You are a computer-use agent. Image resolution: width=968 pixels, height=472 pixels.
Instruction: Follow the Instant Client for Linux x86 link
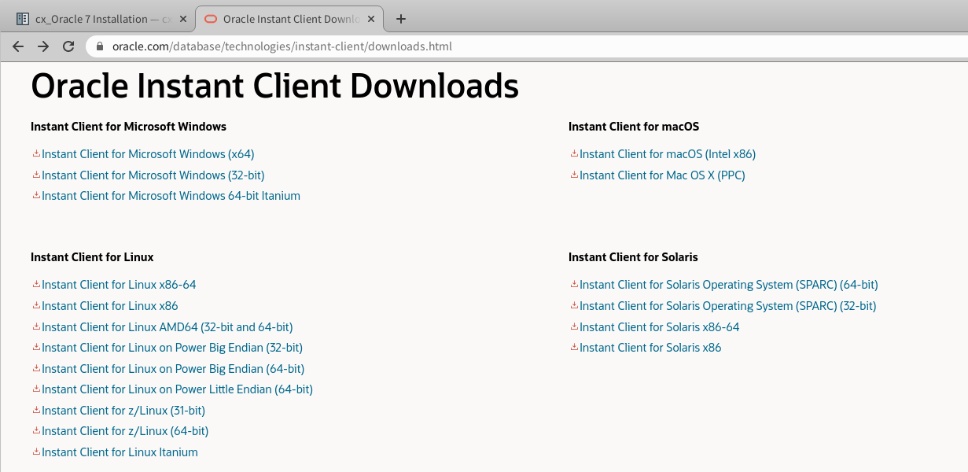[x=110, y=306]
